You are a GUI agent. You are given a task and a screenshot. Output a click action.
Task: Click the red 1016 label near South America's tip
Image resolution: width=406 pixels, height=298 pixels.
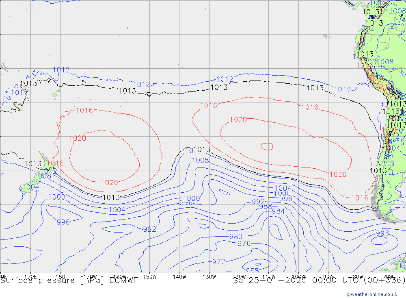(359, 198)
